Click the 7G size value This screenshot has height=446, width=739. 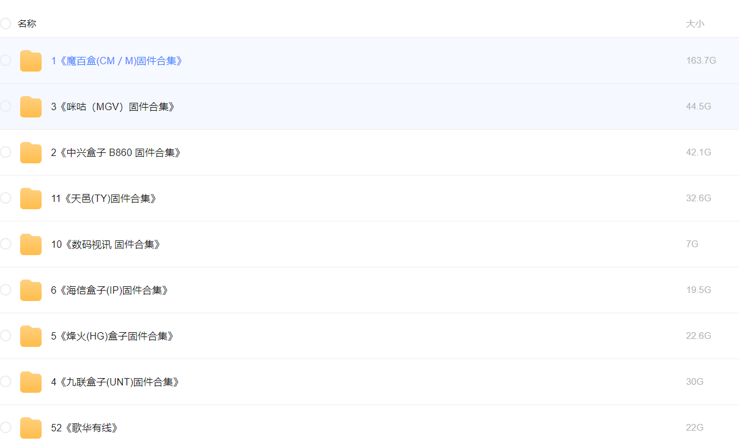point(692,244)
